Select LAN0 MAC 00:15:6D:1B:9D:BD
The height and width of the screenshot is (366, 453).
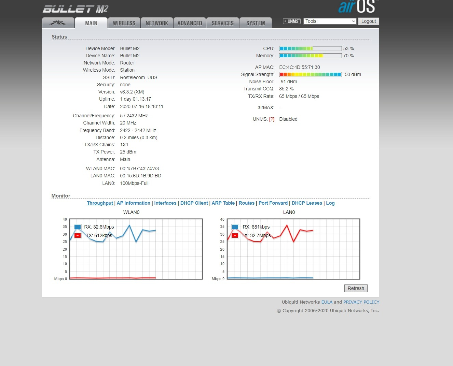[140, 176]
